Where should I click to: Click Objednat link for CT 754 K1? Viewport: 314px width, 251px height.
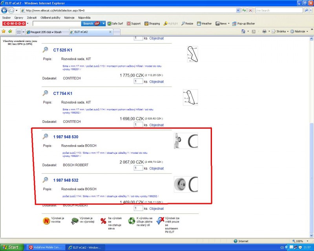156,125
